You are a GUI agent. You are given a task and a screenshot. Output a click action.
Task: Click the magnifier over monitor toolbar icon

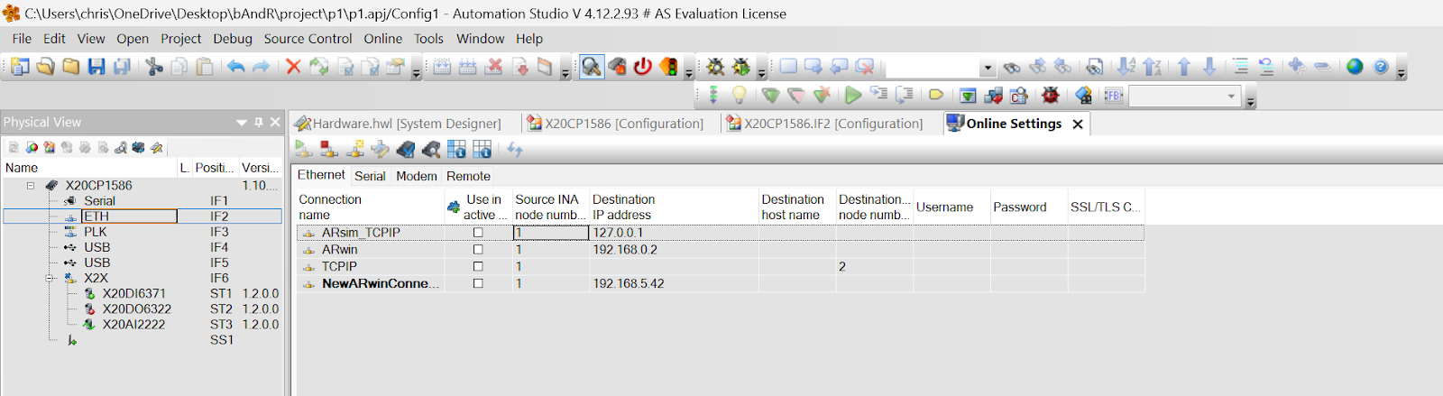(591, 67)
